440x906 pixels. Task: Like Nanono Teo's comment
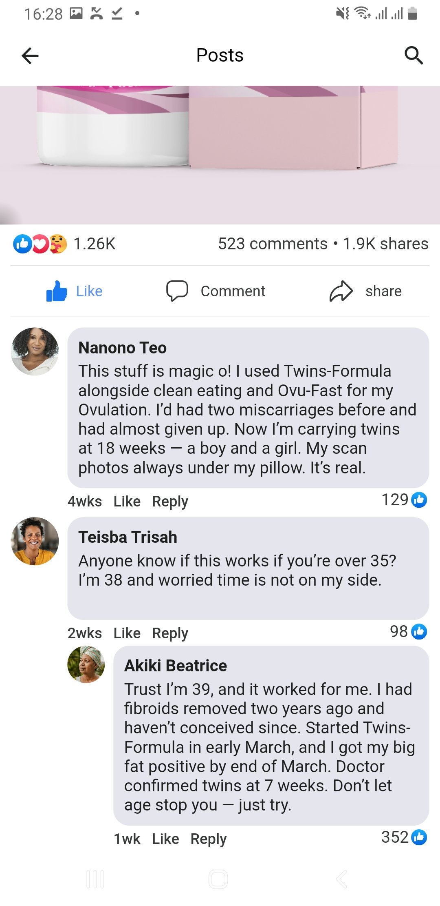click(x=127, y=502)
